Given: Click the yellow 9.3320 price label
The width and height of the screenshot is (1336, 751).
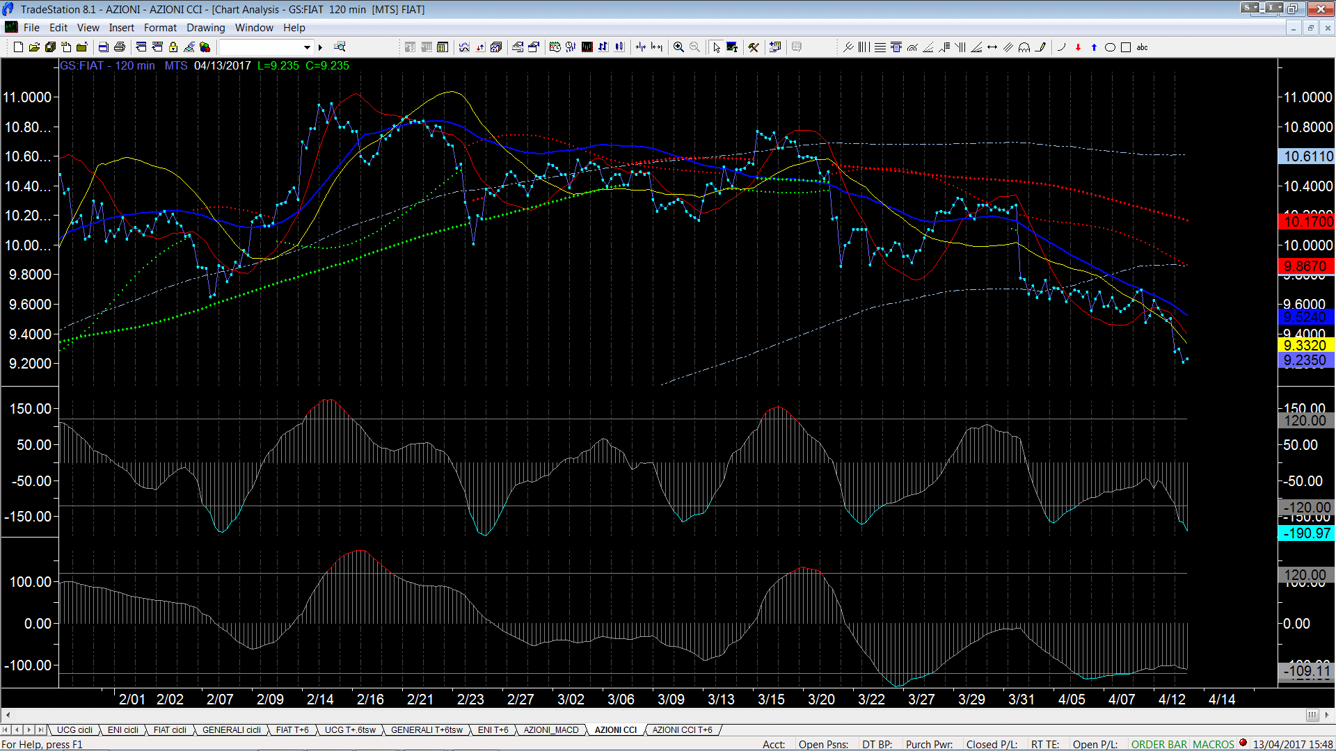Looking at the screenshot, I should [x=1307, y=346].
